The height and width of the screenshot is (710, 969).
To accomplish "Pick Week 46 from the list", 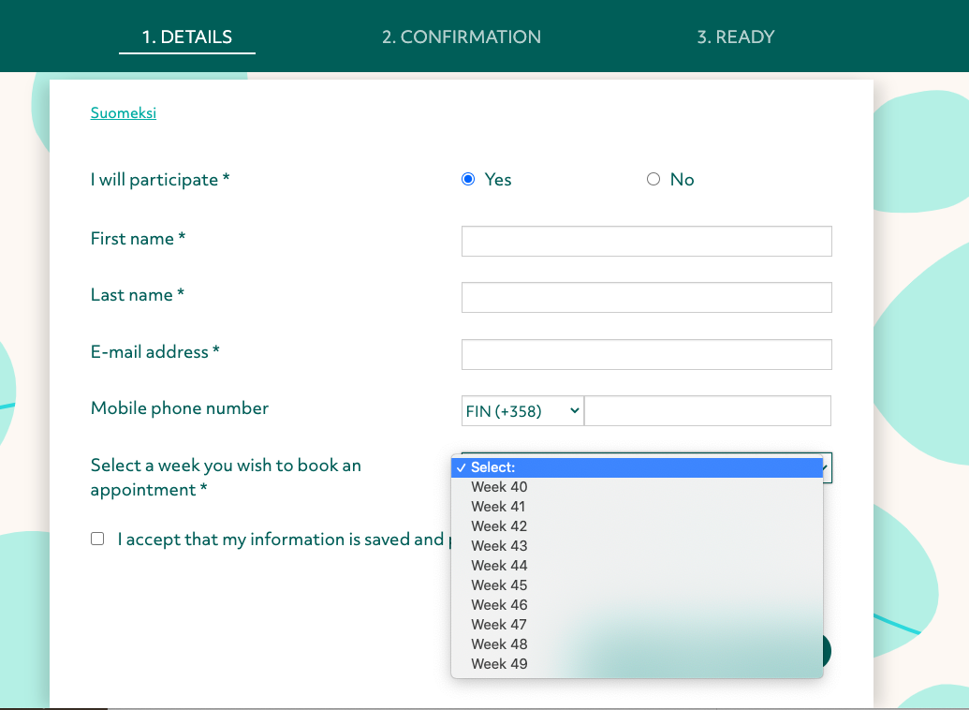I will tap(638, 605).
